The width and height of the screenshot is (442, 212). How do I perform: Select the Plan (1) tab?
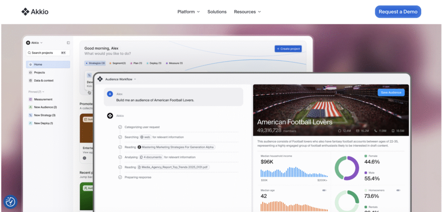pos(136,63)
